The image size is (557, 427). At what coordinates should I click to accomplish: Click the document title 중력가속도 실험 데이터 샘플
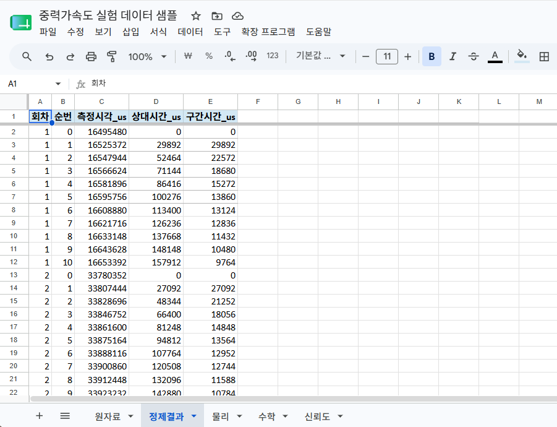[x=108, y=15]
